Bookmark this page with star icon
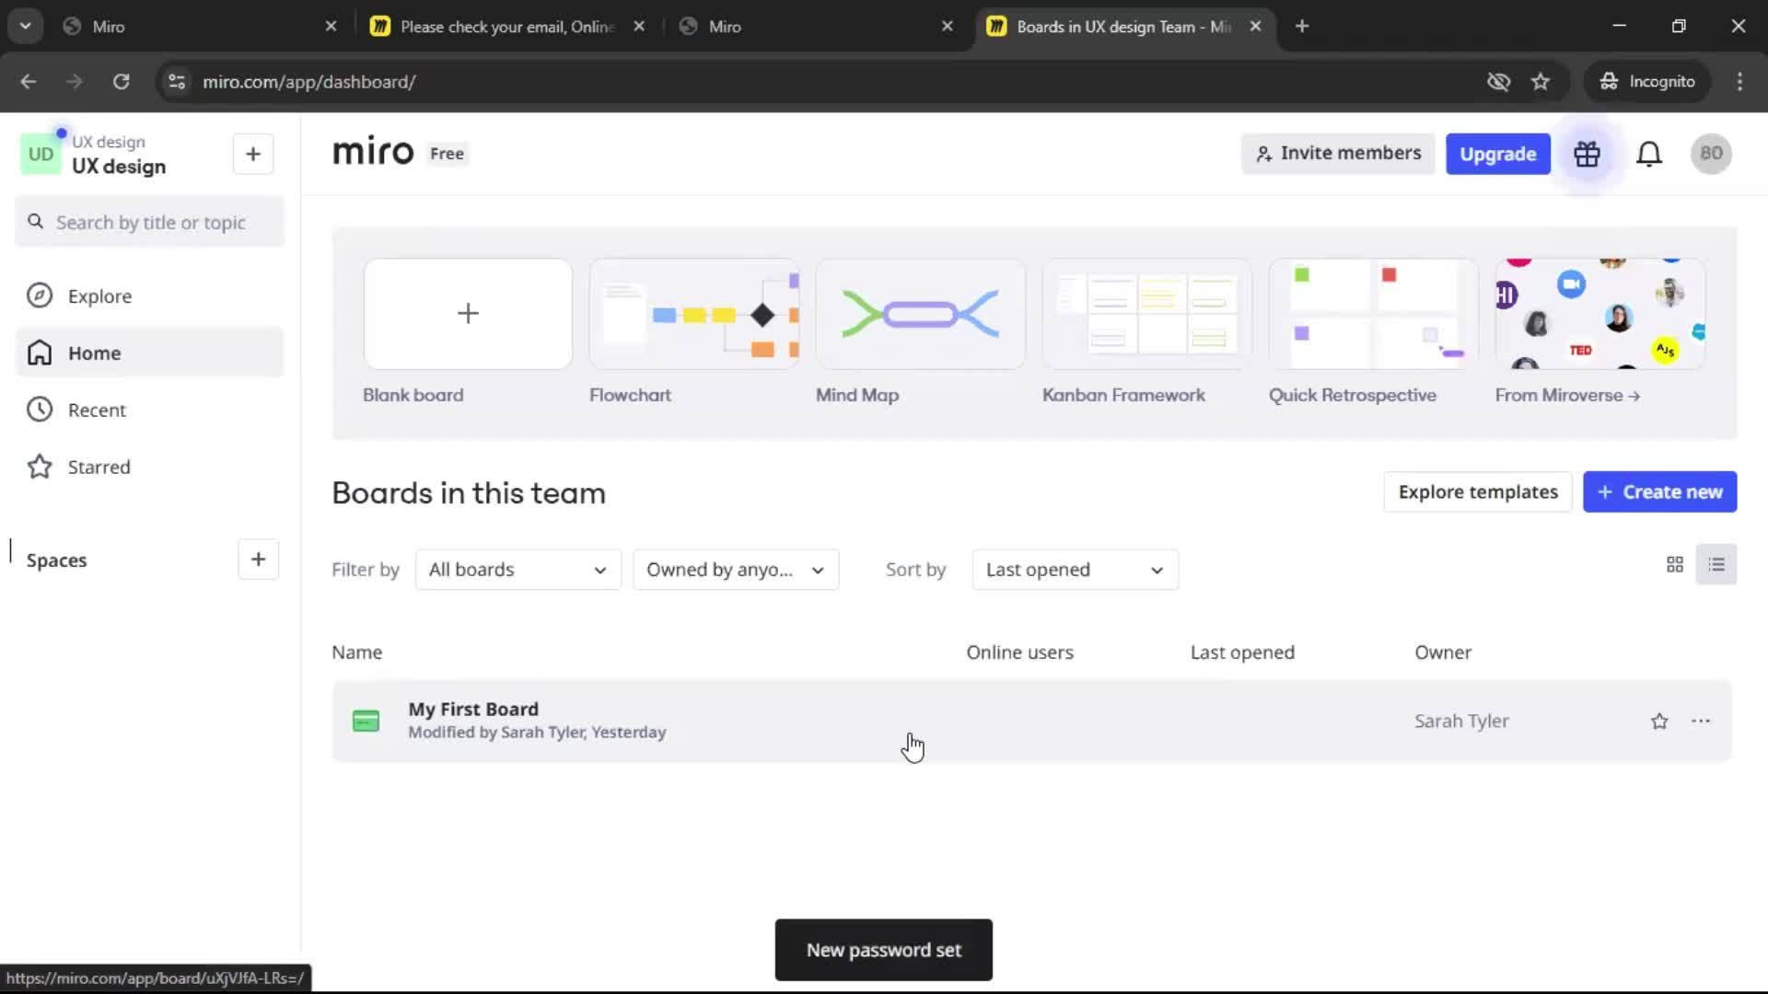The height and width of the screenshot is (994, 1768). coord(1541,81)
